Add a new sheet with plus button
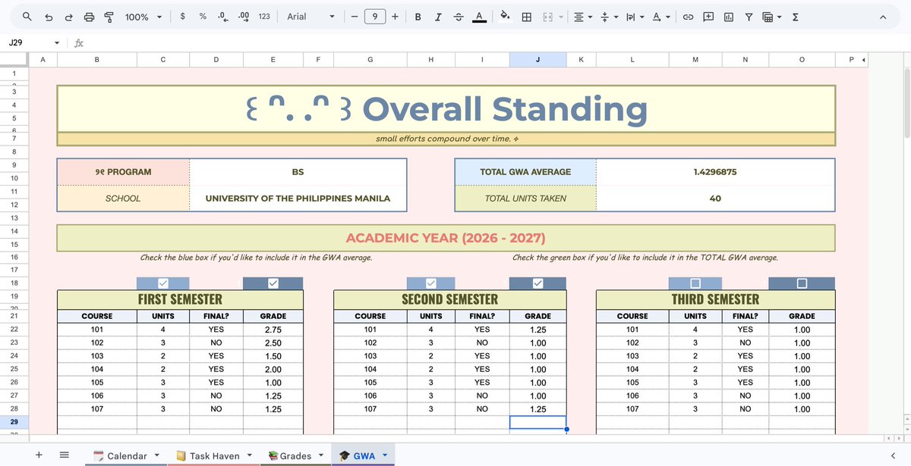The height and width of the screenshot is (466, 911). tap(39, 455)
